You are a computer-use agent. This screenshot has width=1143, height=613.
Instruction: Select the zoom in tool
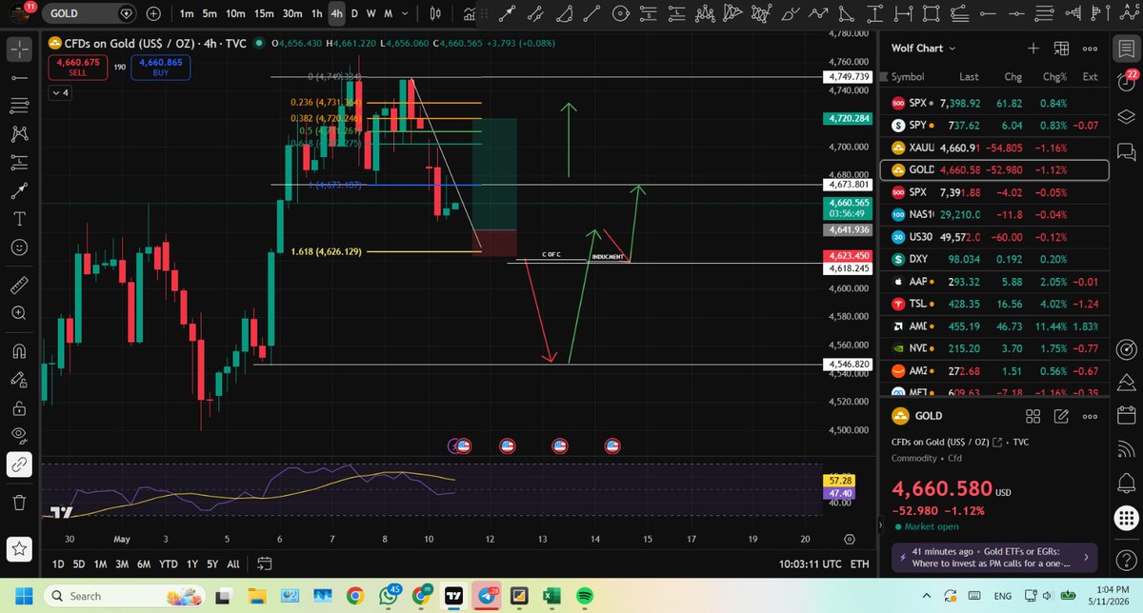pyautogui.click(x=19, y=312)
